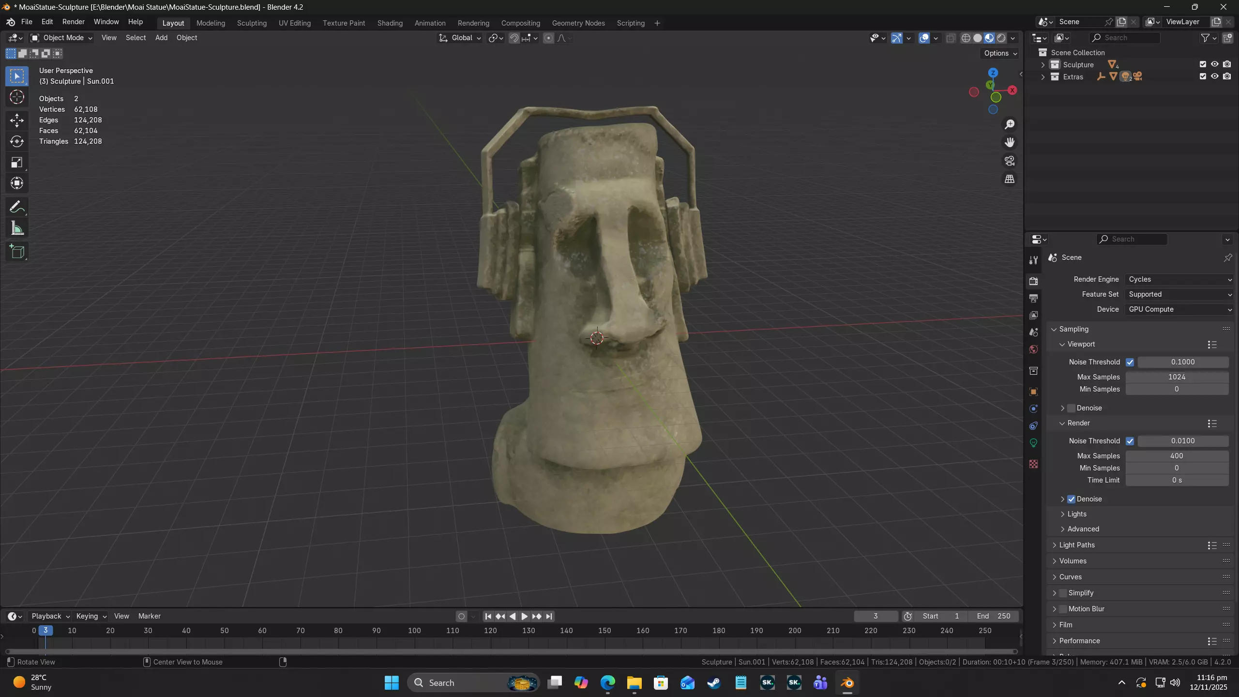The width and height of the screenshot is (1239, 697).
Task: Open the Feature Set dropdown
Action: (x=1179, y=294)
